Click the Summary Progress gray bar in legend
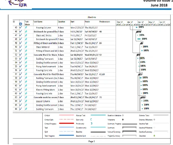173x145 pixels. (x=130, y=124)
